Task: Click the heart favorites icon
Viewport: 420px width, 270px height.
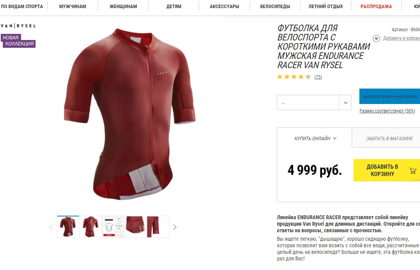Action: coord(376,39)
